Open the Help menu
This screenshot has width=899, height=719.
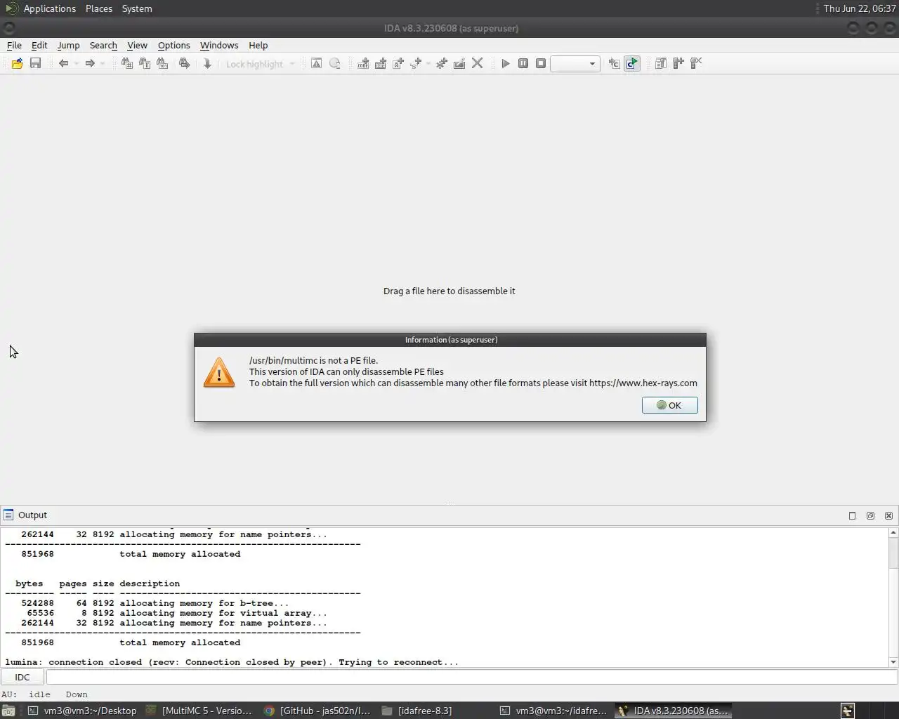pos(258,45)
